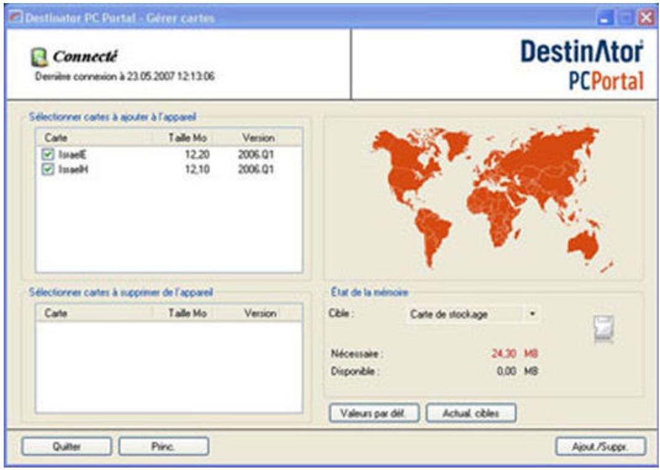
Task: Click the 24,30 MB required memory value
Action: click(x=514, y=353)
